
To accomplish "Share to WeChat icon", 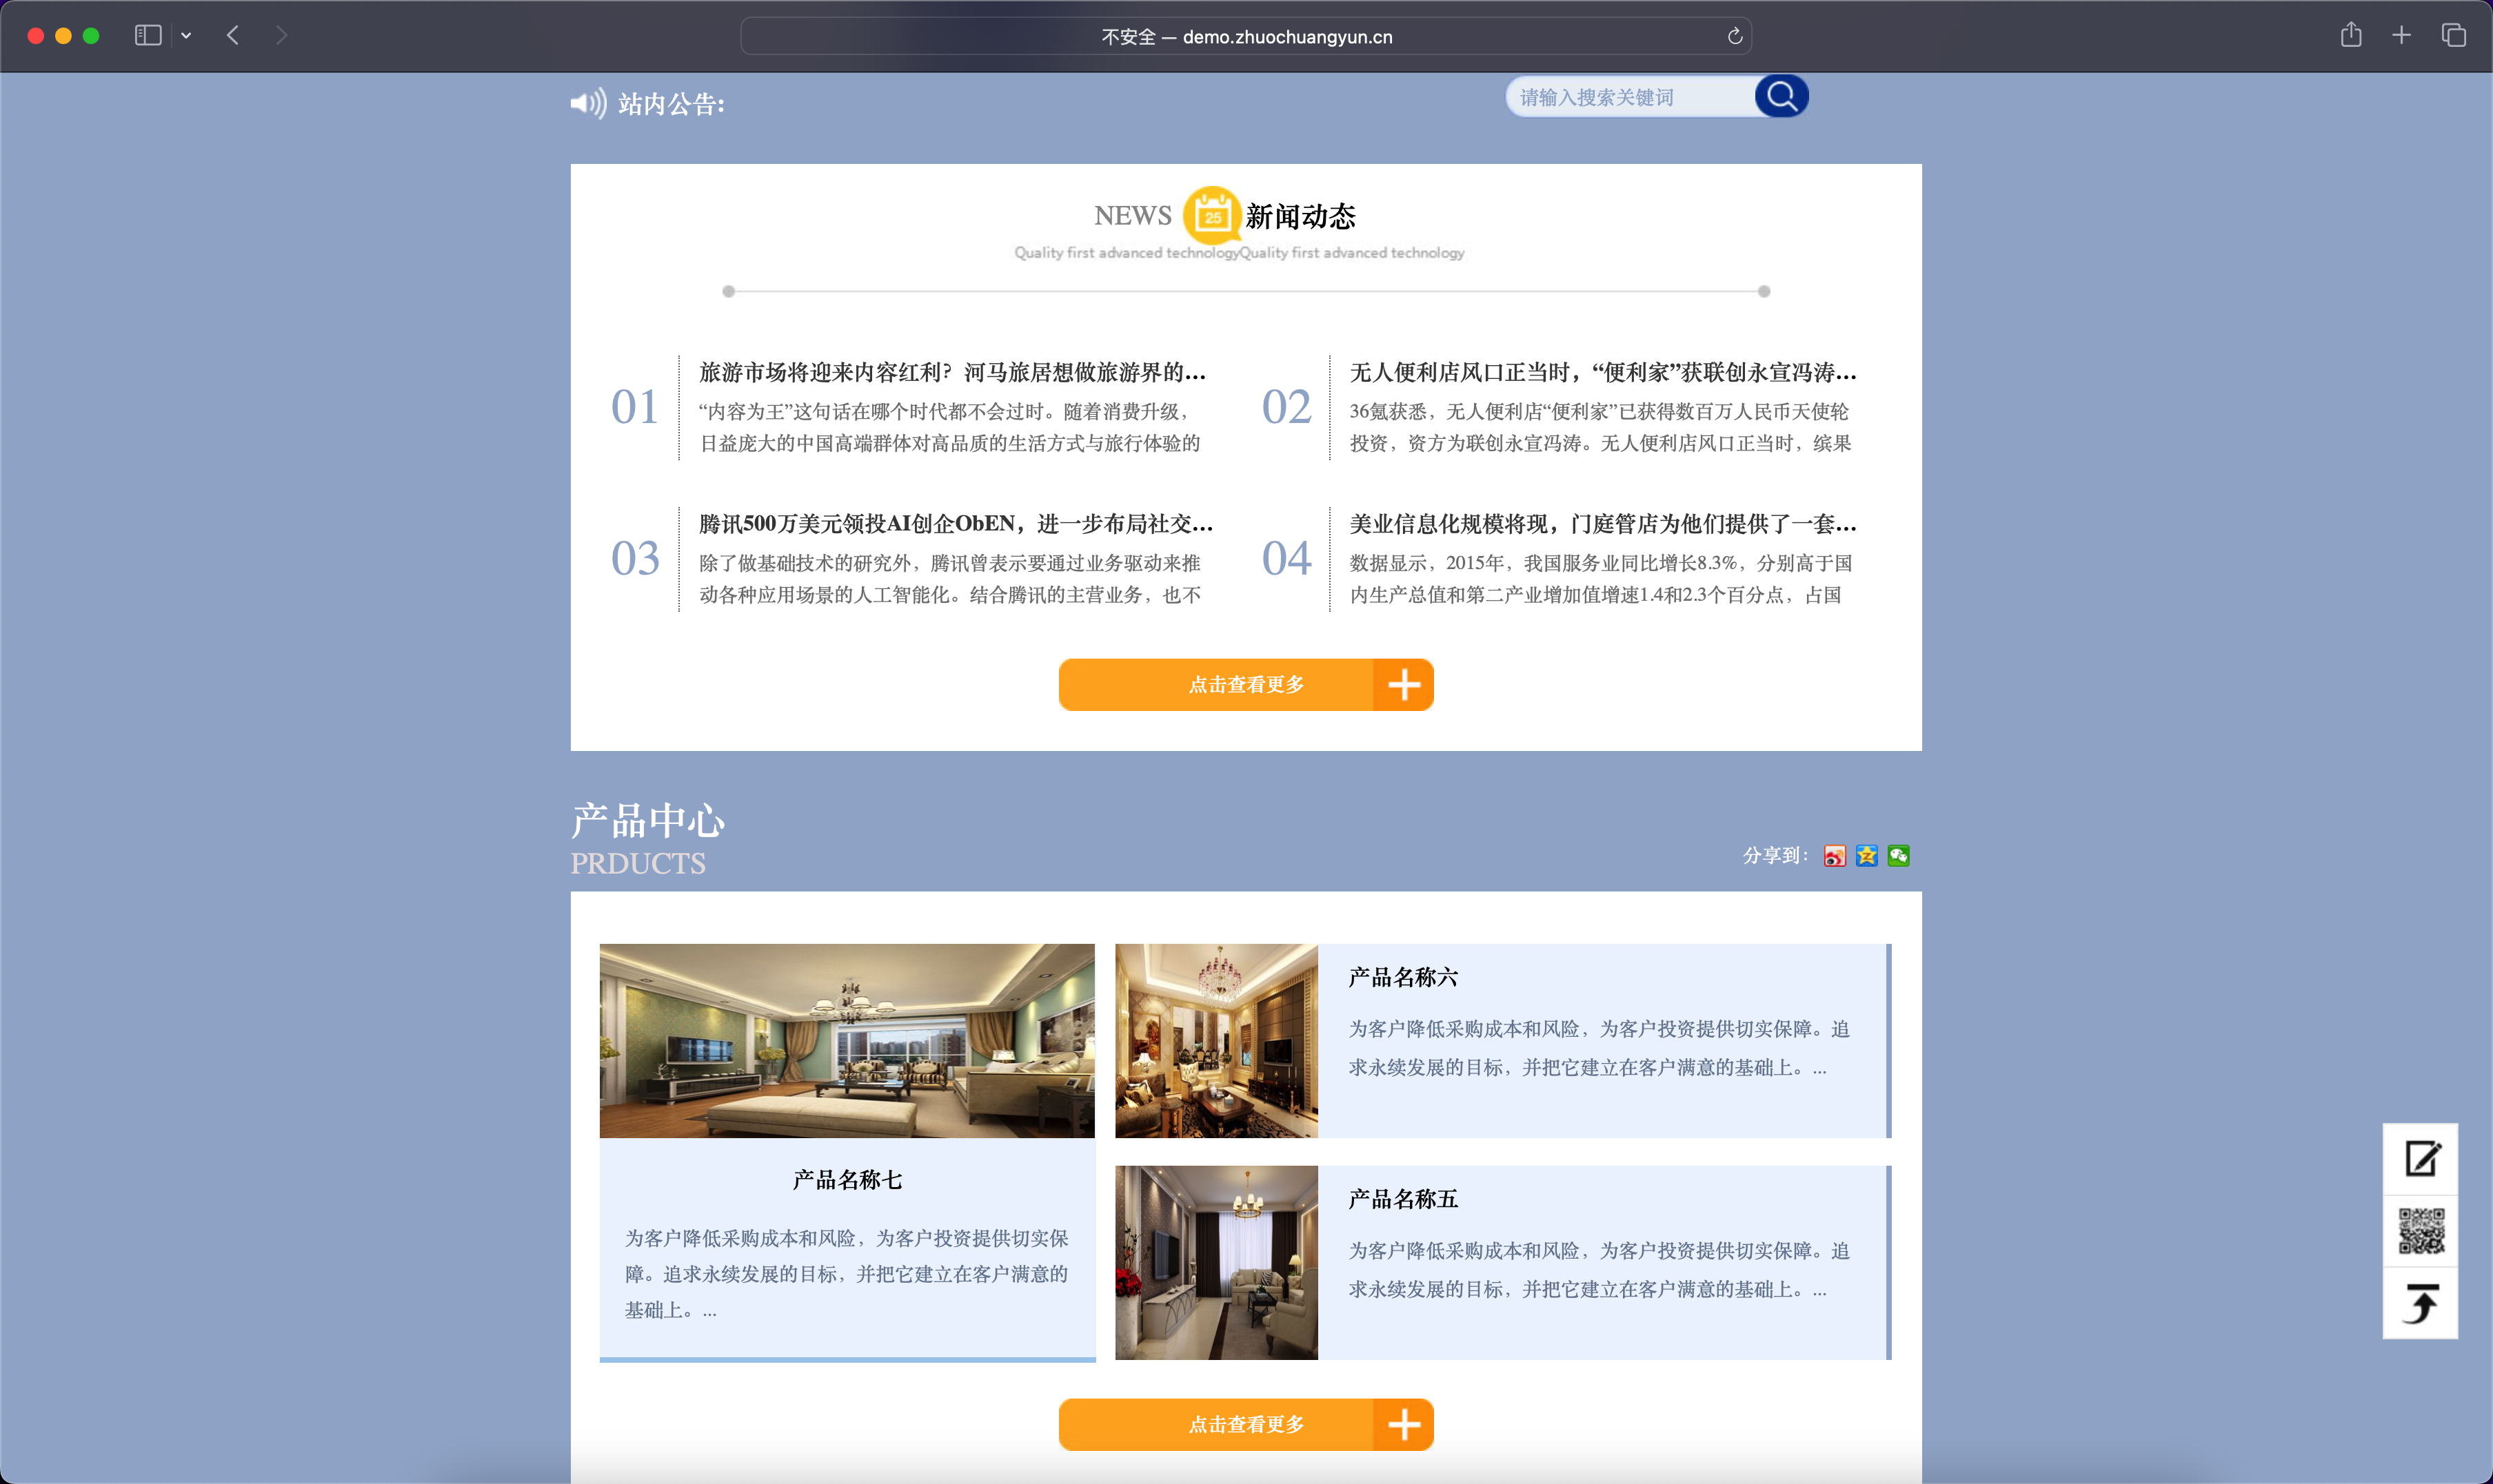I will coord(1898,856).
